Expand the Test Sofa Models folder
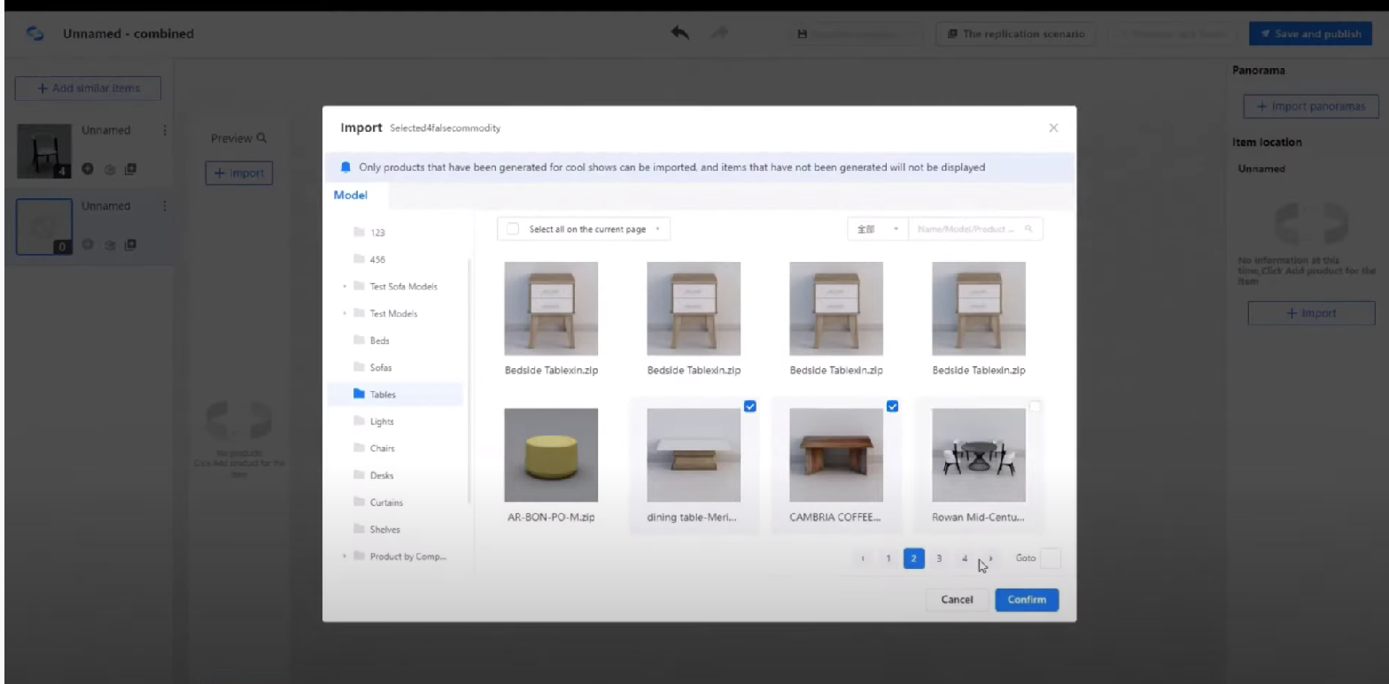Screen dimensions: 1389x684 point(344,287)
